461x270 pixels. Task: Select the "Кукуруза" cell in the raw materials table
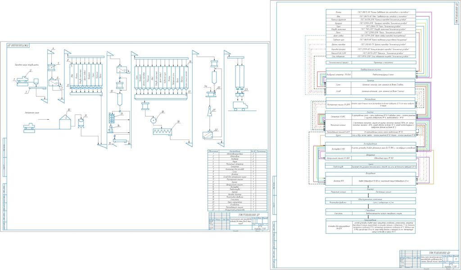point(339,23)
